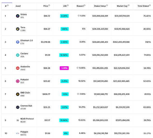Open the Polygon asset page link

[x=24, y=132]
